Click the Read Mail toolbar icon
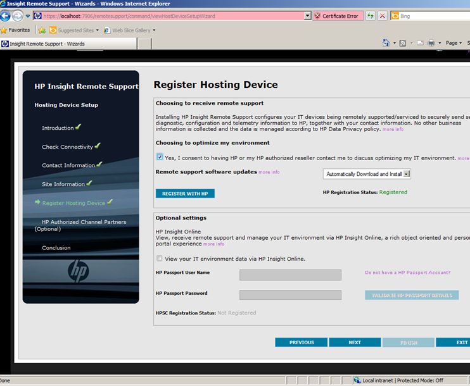Screen dimensions: 470x386 [420, 43]
